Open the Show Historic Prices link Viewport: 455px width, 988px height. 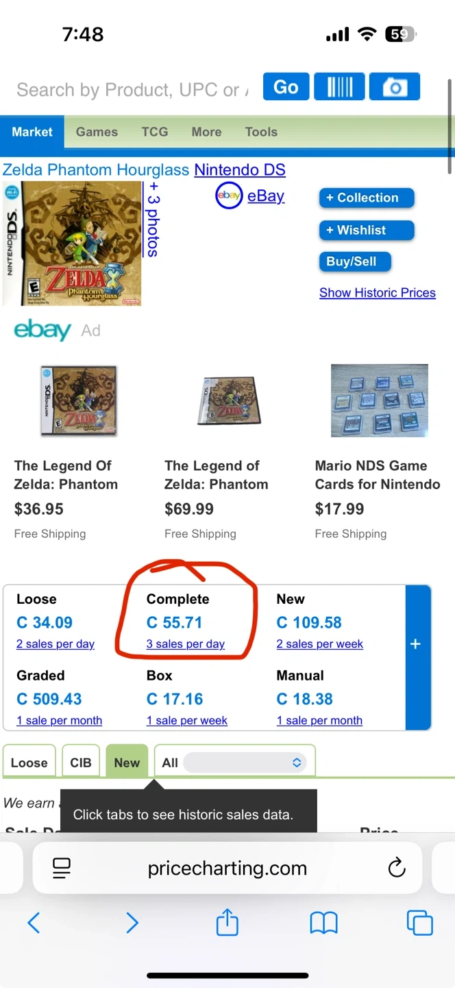coord(378,293)
